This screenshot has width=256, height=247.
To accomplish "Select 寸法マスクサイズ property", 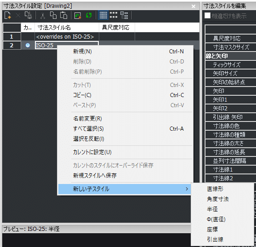I will click(x=231, y=47).
